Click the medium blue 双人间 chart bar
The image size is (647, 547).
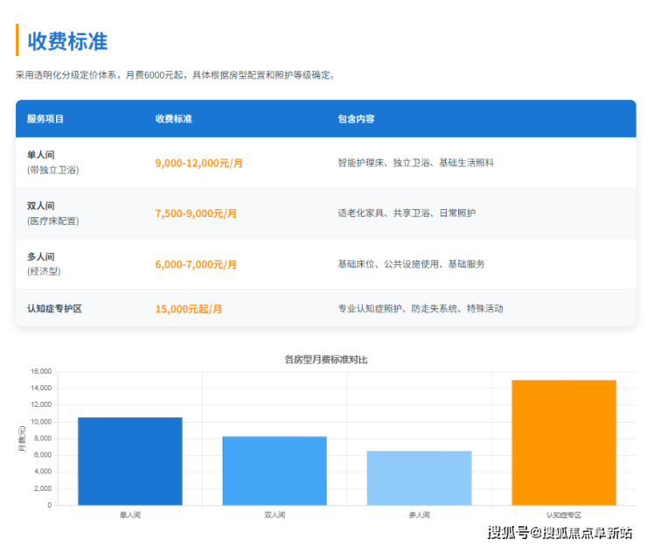tap(275, 471)
